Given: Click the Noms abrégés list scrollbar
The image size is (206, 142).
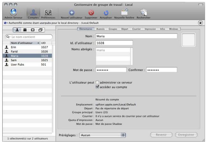Looking at the screenshot, I should coord(131,56).
